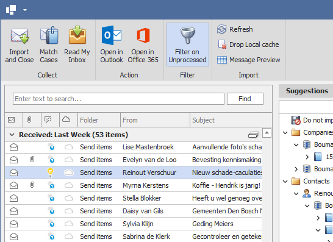The width and height of the screenshot is (333, 242).
Task: Focus the search text field
Action: (118, 99)
